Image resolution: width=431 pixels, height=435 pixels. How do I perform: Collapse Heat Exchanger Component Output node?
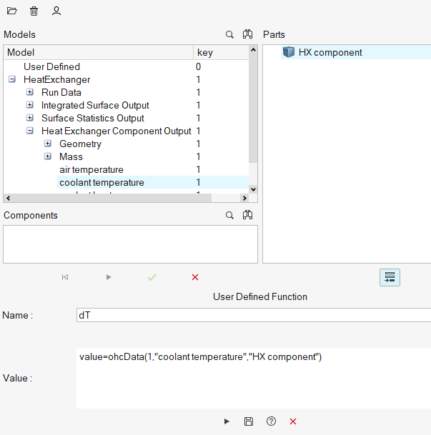(30, 131)
